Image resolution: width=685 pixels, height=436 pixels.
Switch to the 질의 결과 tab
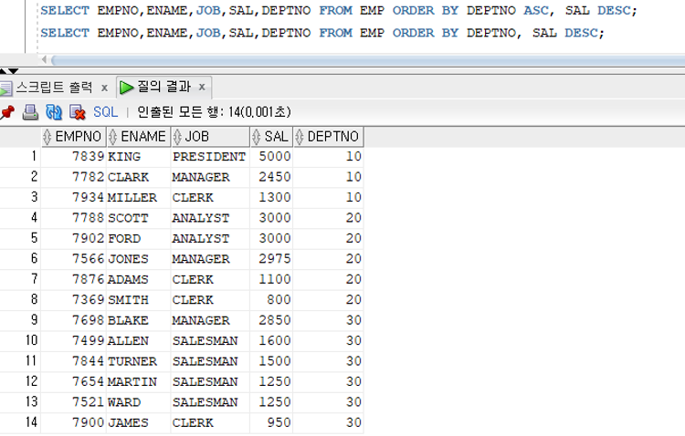pyautogui.click(x=164, y=87)
